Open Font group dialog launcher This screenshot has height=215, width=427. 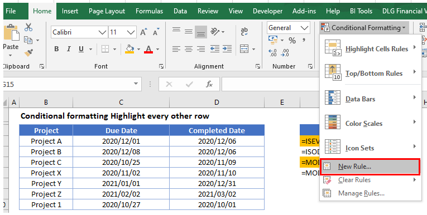click(x=161, y=66)
